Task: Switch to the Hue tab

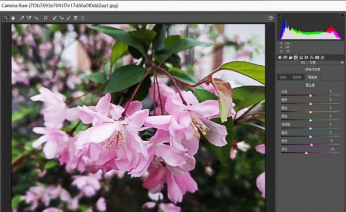Action: [x=283, y=77]
